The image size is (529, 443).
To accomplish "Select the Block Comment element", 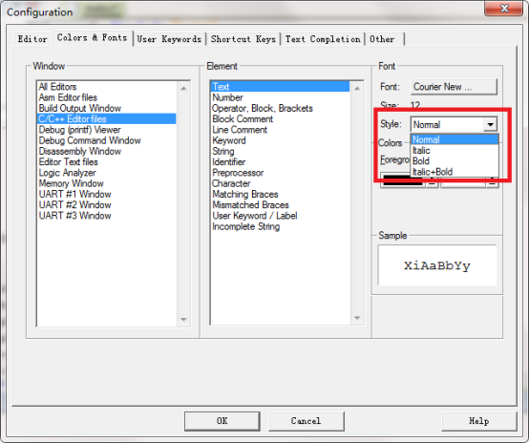I will (x=281, y=118).
